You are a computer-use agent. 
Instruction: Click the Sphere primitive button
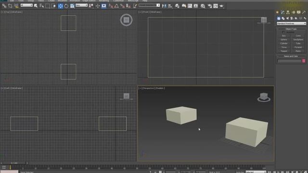click(284, 39)
